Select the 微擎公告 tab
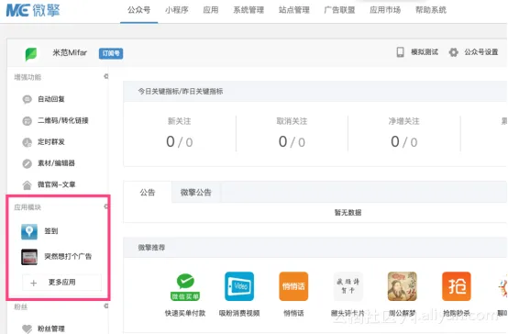The height and width of the screenshot is (334, 508). pyautogui.click(x=196, y=193)
